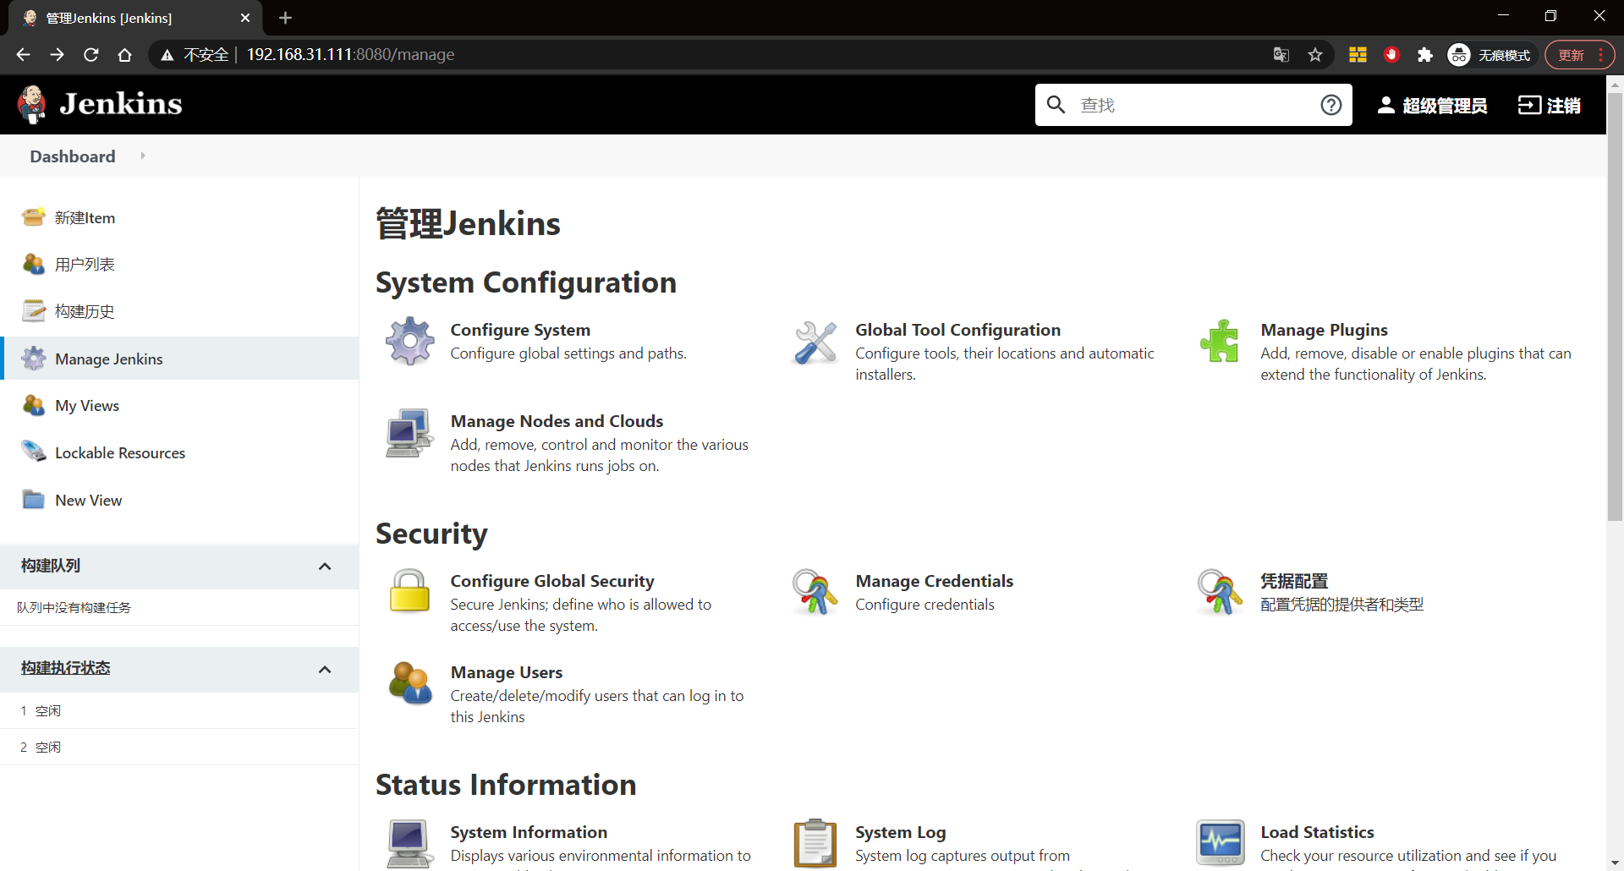
Task: Click the Load Statistics monitor icon
Action: (1220, 843)
